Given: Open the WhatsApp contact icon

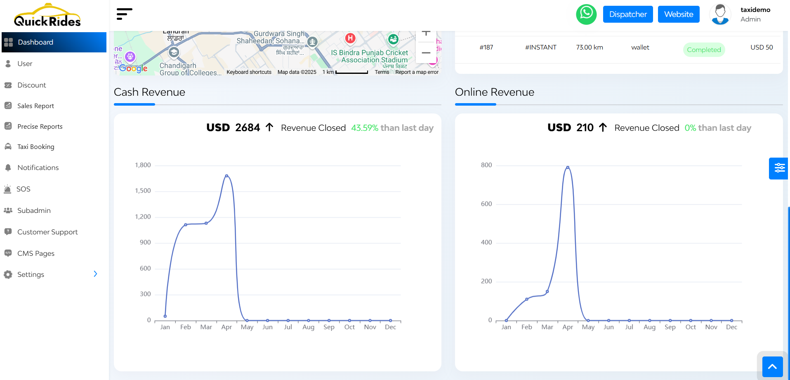Looking at the screenshot, I should tap(586, 14).
